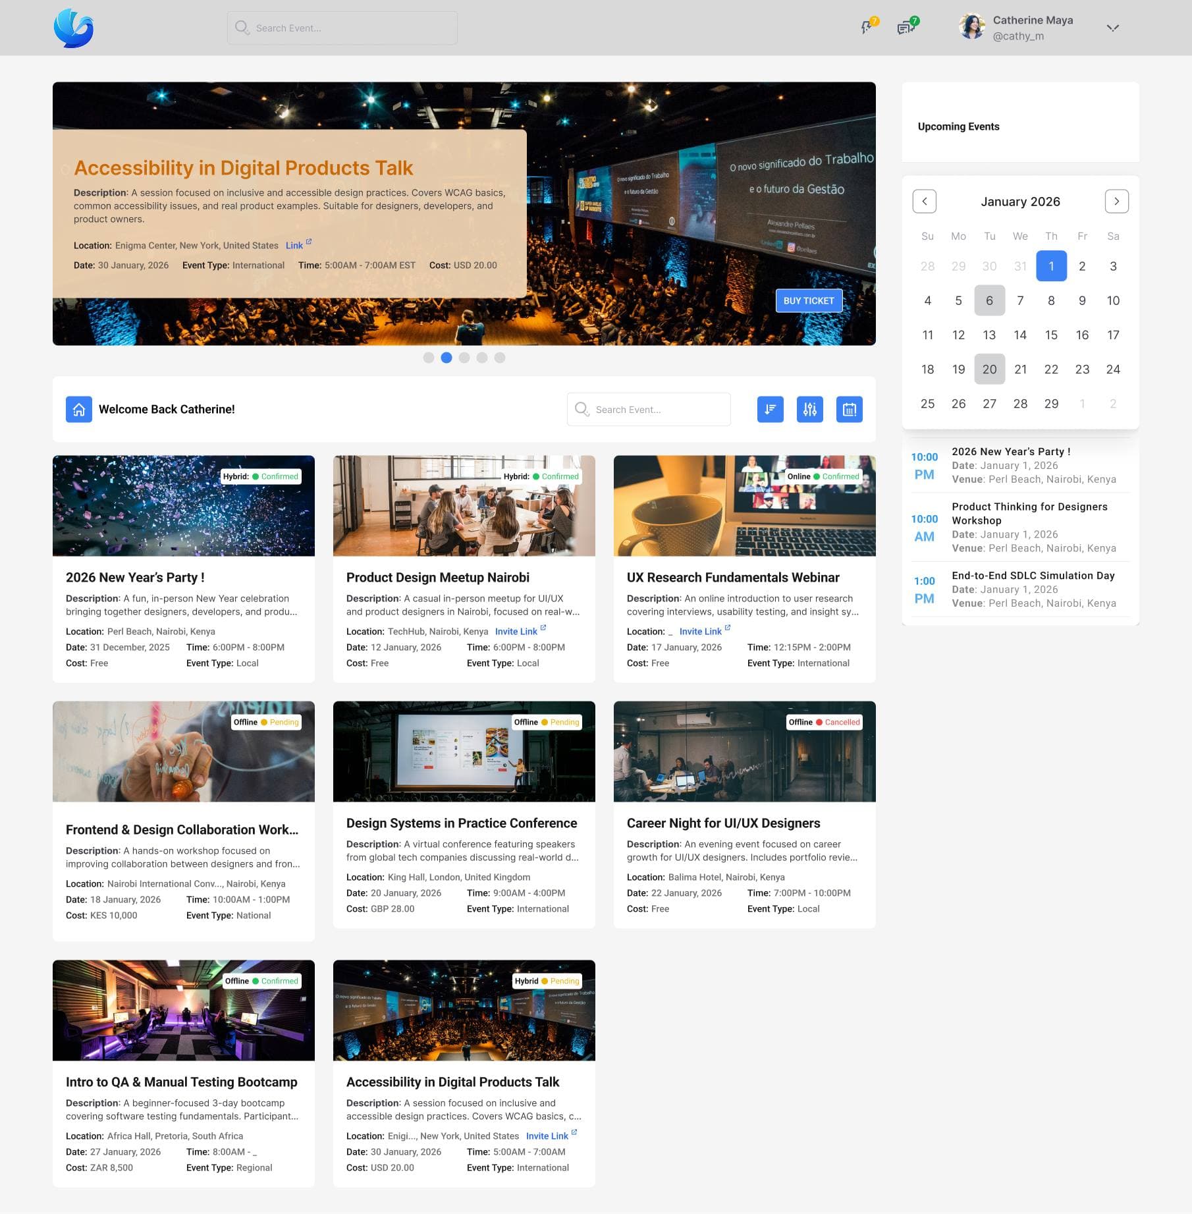This screenshot has height=1214, width=1192.
Task: Open the Intro to QA Bootcamp card image
Action: point(184,1010)
